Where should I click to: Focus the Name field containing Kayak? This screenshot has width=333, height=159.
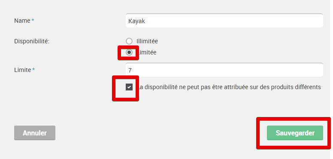pos(224,21)
